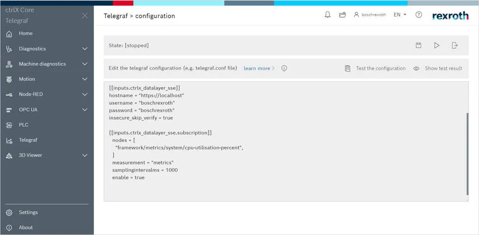Start Telegraf with the play icon
Viewport: 479px width, 235px height.
pyautogui.click(x=436, y=45)
